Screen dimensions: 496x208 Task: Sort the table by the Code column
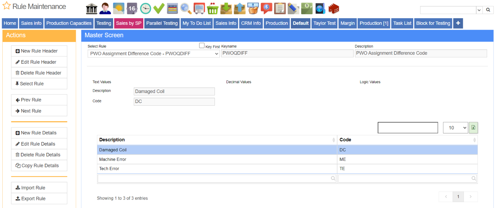[407, 140]
